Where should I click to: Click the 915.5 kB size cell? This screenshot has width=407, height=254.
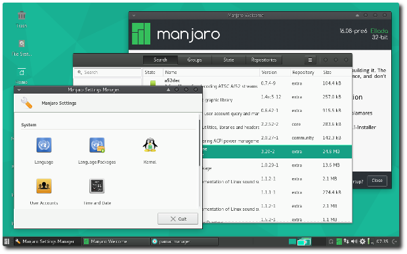(x=332, y=110)
